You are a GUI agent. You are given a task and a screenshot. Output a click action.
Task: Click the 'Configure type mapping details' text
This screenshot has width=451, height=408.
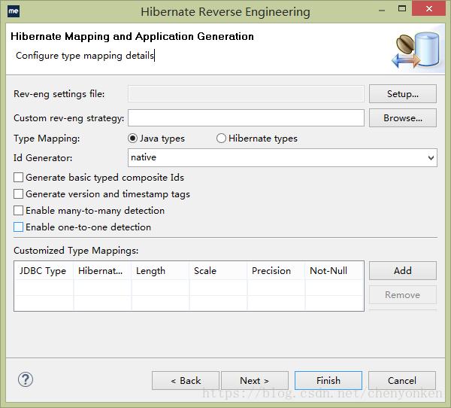(x=85, y=55)
